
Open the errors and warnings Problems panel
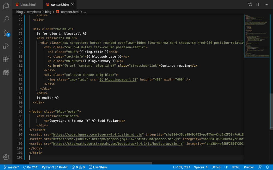(x=78, y=167)
